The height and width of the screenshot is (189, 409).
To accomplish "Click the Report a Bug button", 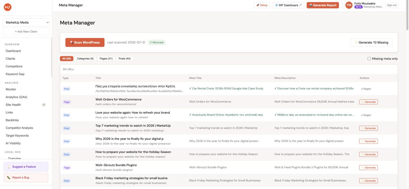I will click(26, 177).
